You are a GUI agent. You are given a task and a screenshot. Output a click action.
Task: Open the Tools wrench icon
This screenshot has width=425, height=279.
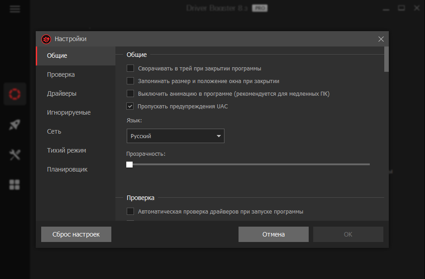(x=15, y=155)
